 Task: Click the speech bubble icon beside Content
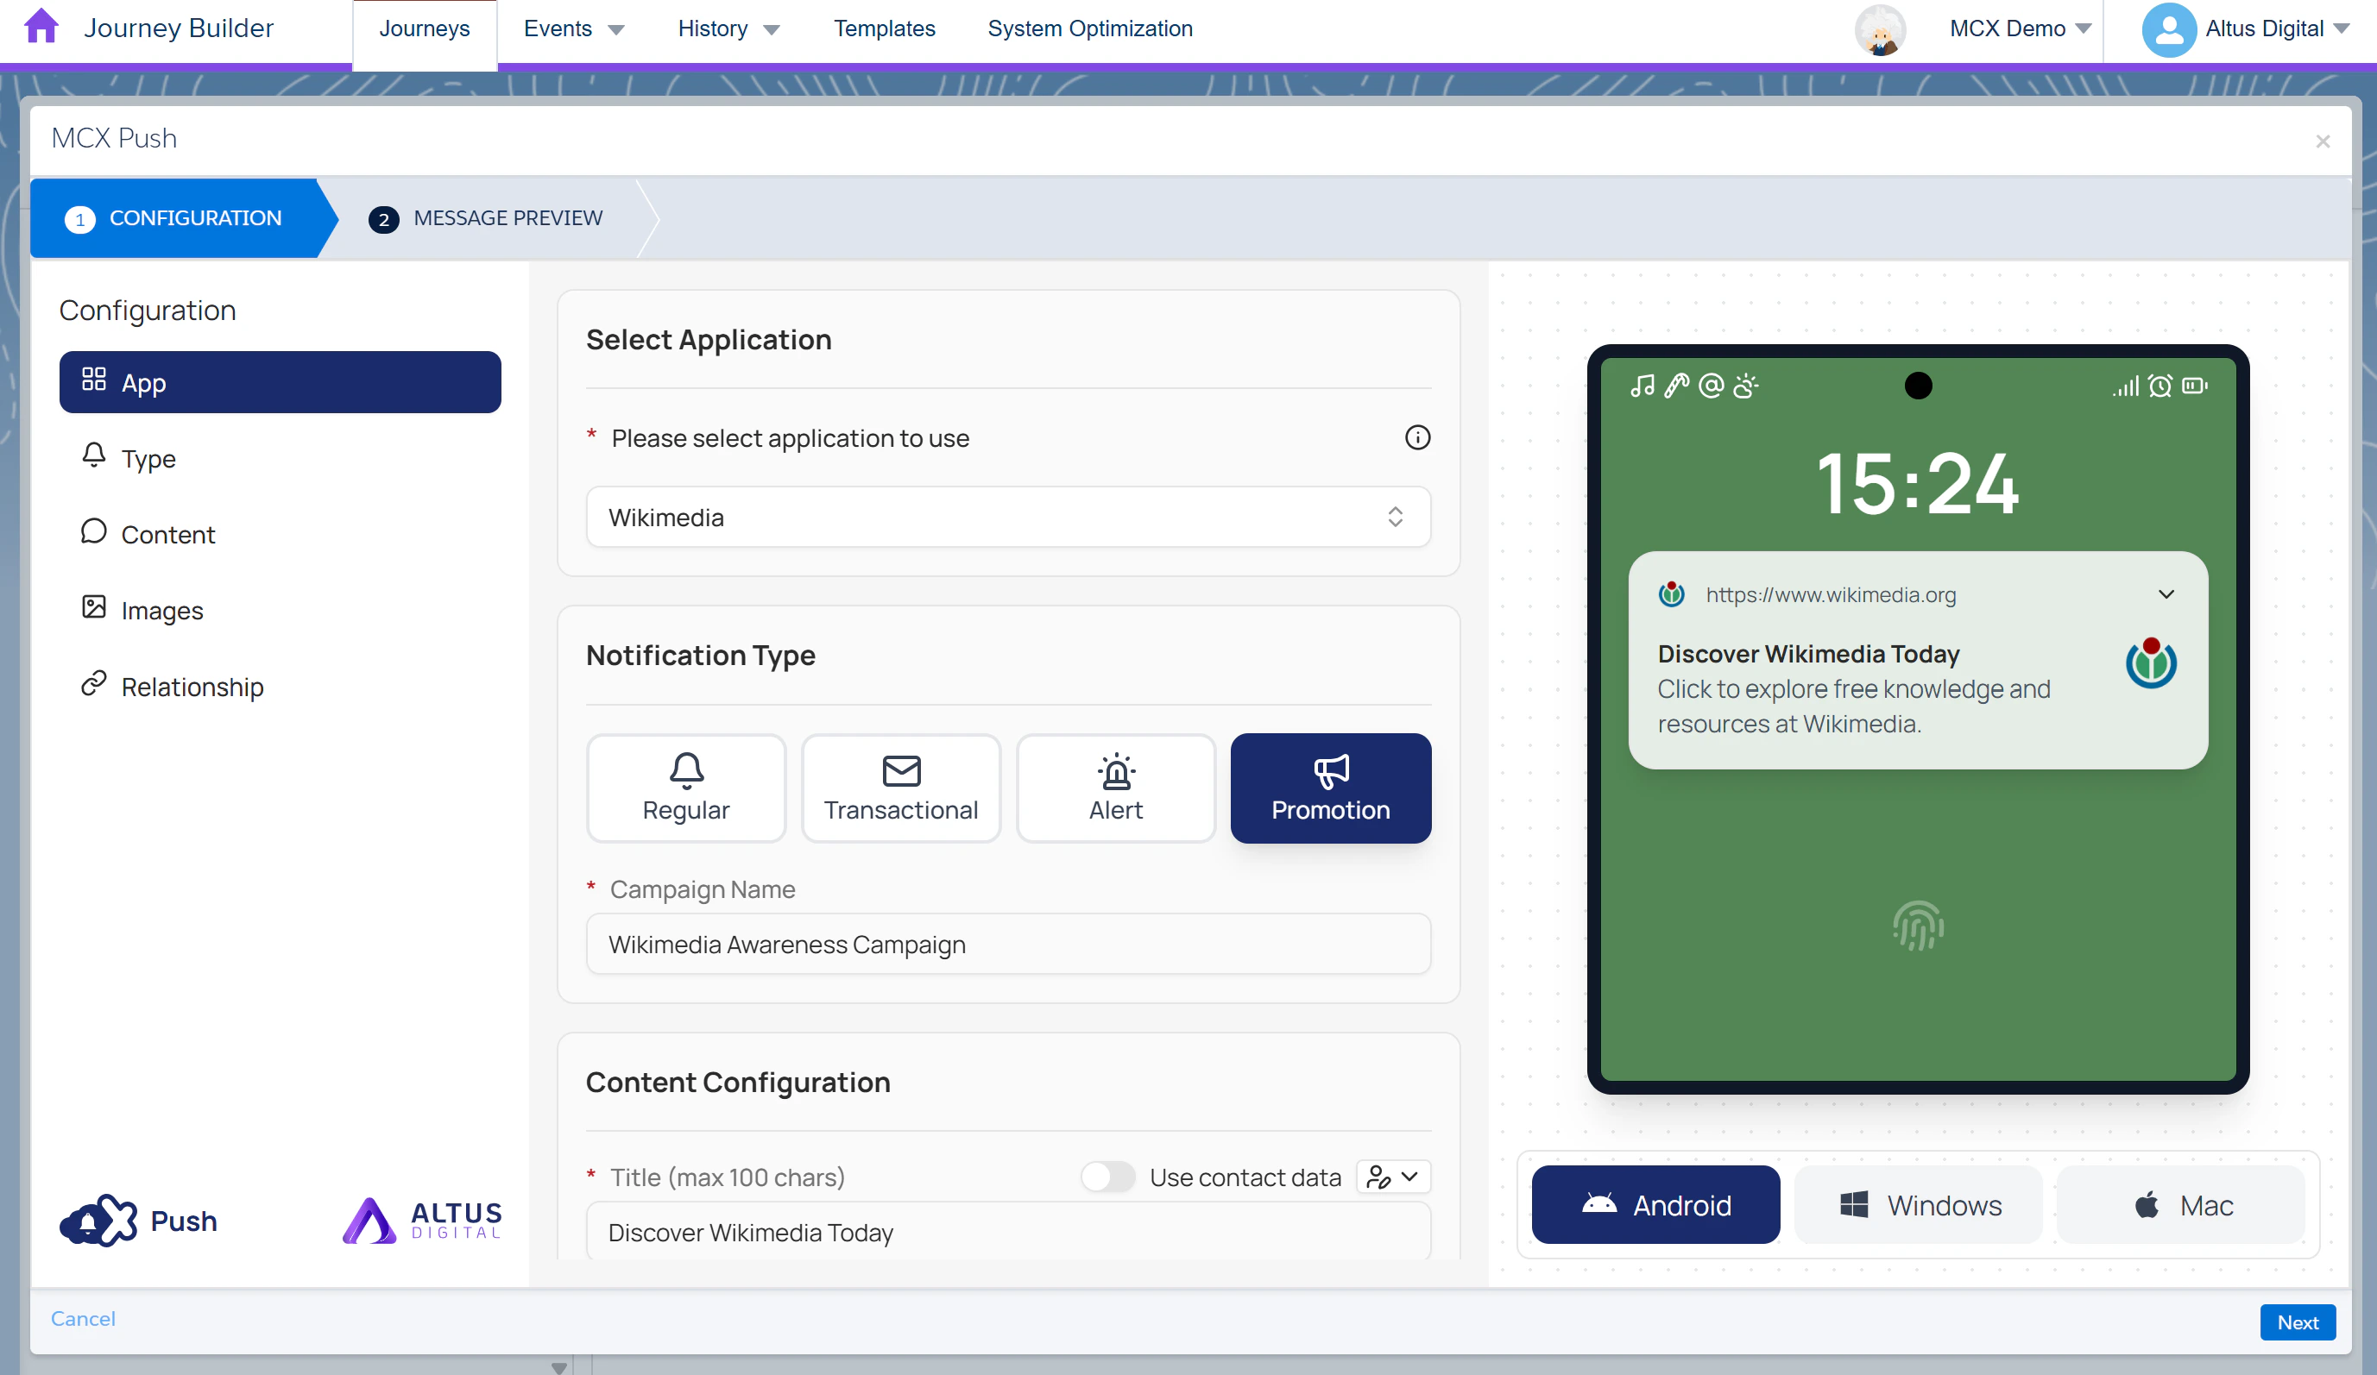click(x=93, y=531)
